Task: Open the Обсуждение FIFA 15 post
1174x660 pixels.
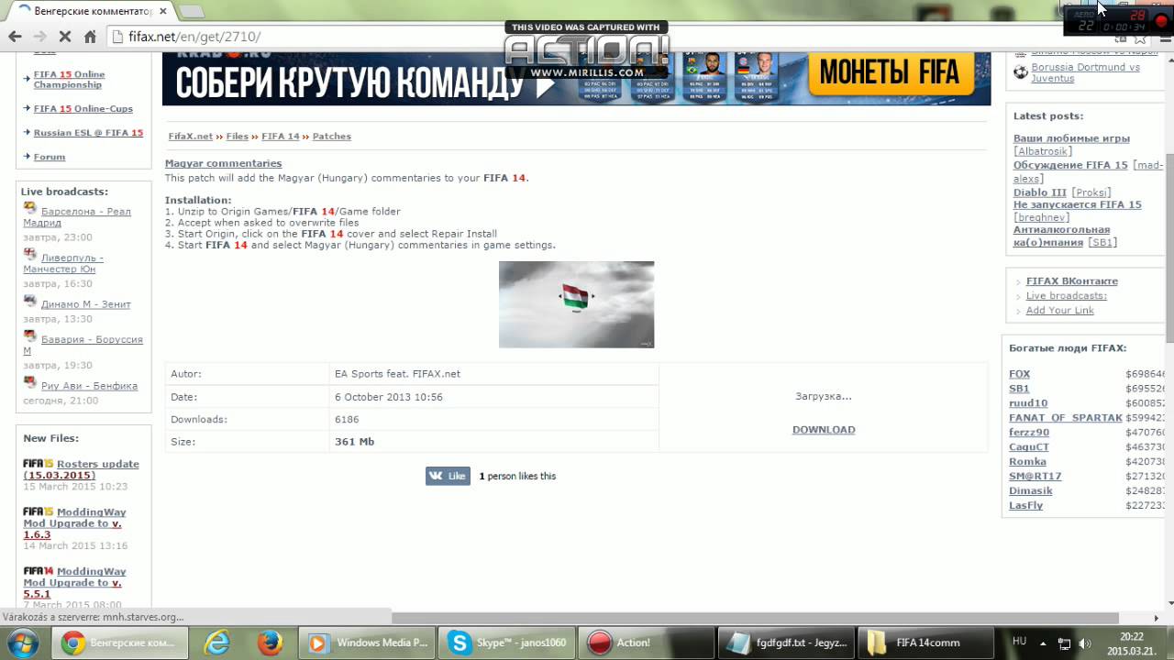Action: point(1070,165)
